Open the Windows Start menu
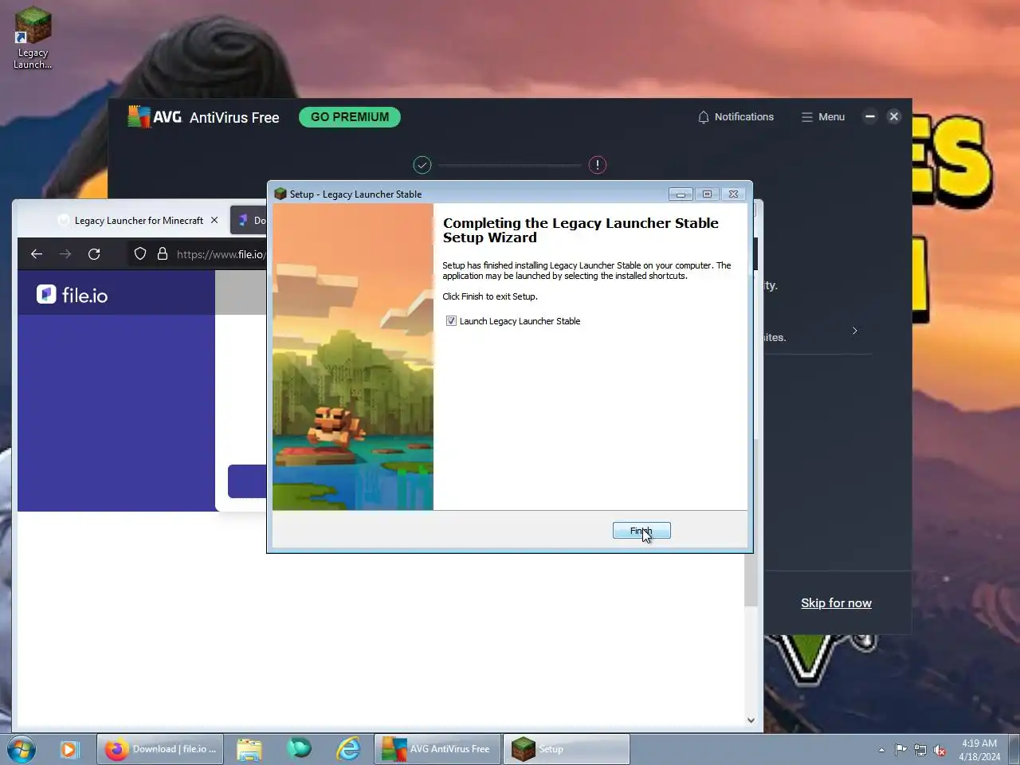The height and width of the screenshot is (765, 1020). pyautogui.click(x=21, y=750)
